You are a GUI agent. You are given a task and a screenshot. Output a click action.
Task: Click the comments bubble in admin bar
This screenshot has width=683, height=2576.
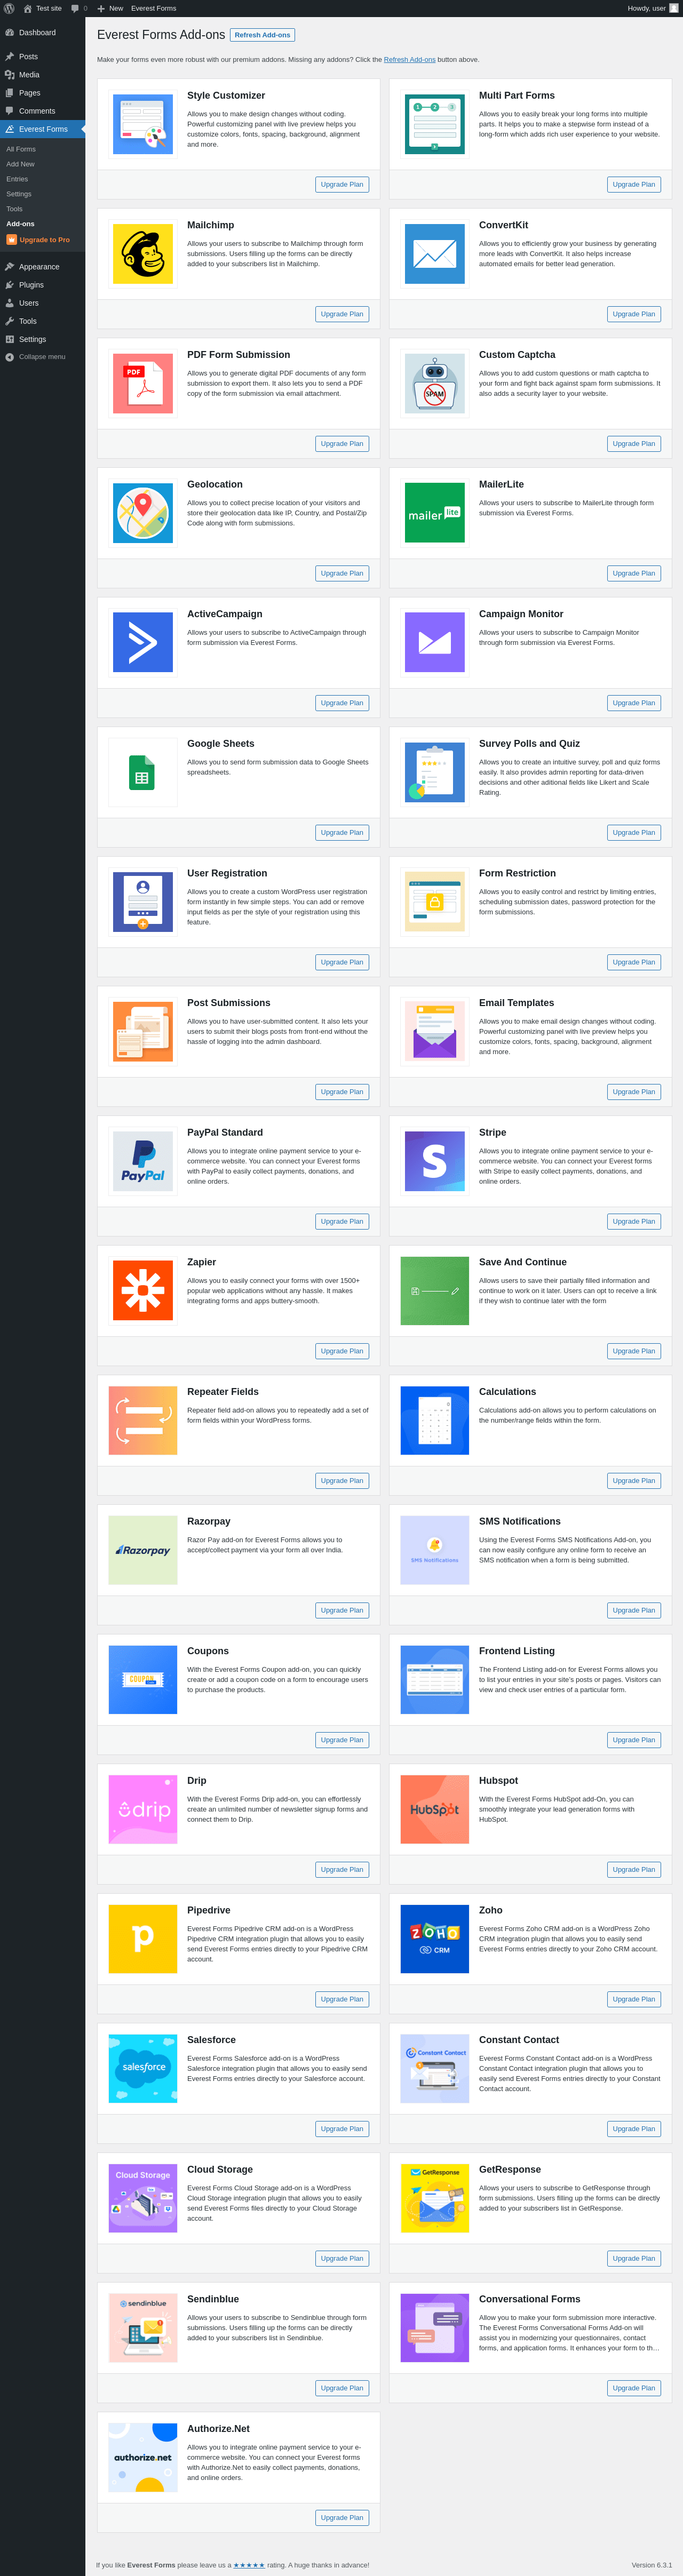tap(79, 8)
